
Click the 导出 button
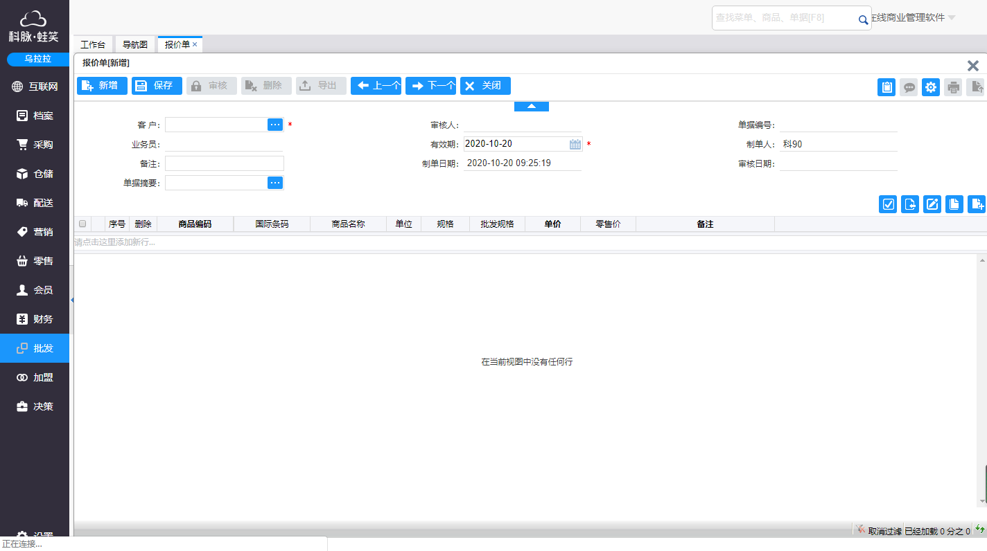coord(321,86)
